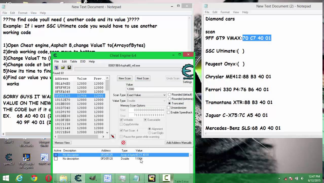Open Cheat Engine Settings link
Viewport: 324px width, 183px height.
187,82
